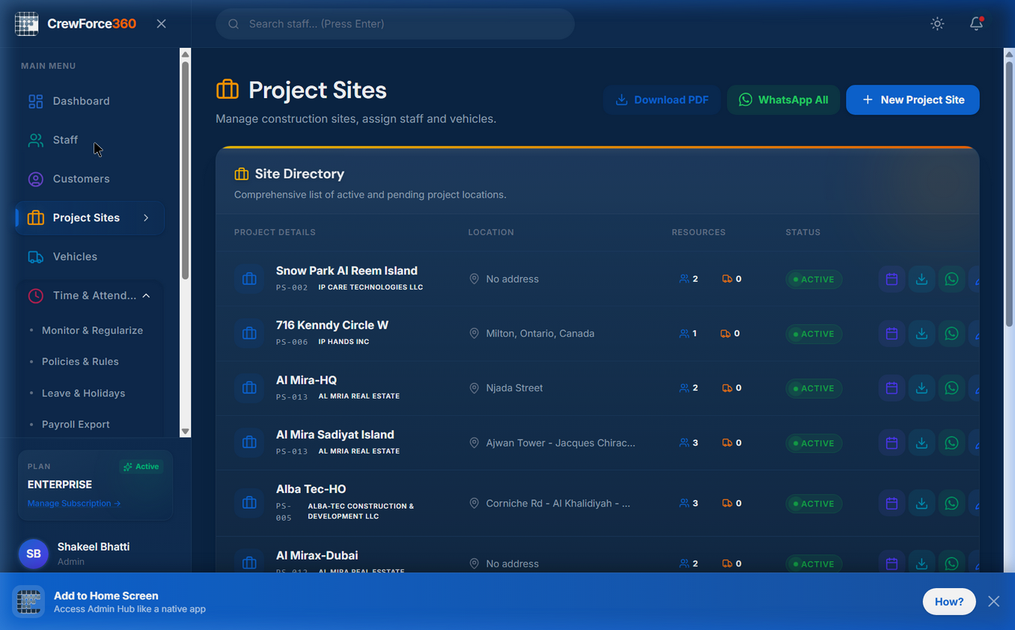Open the Al Mira-HQ project name
This screenshot has width=1015, height=630.
pos(306,380)
